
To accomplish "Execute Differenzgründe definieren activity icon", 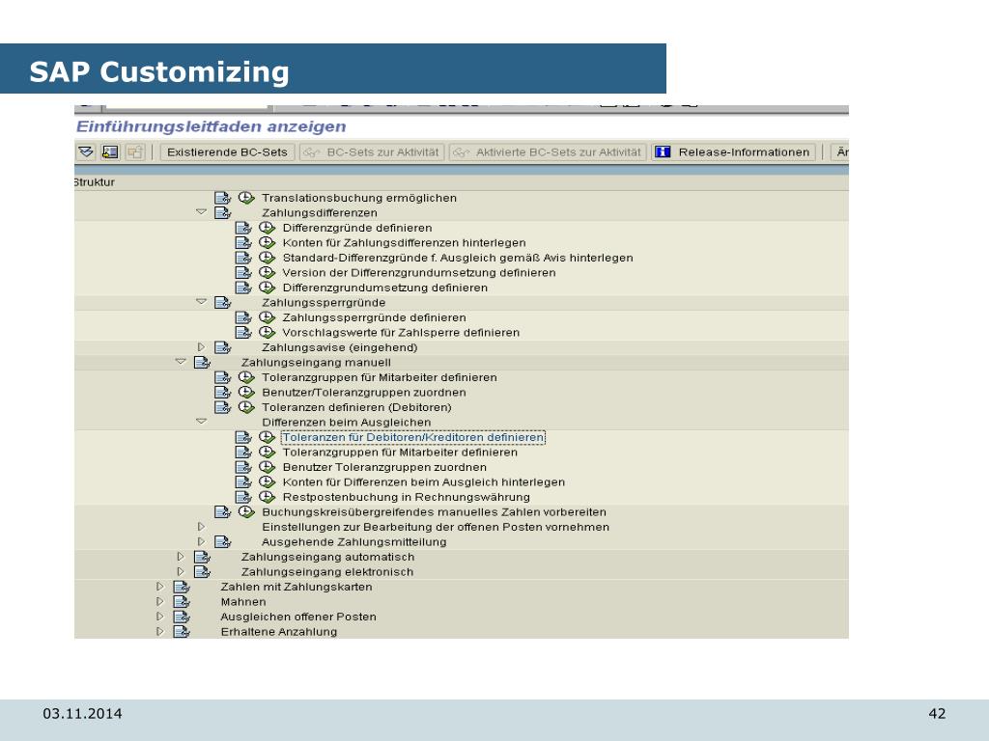I will tap(267, 228).
